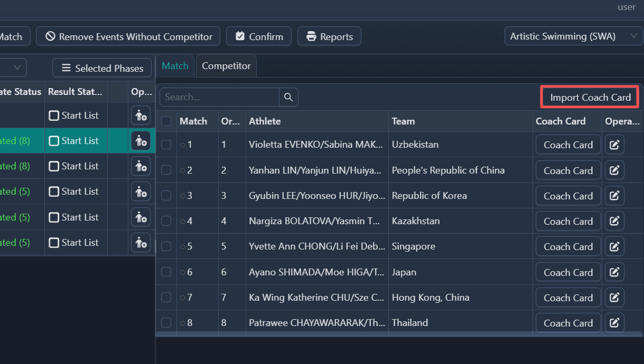Viewport: 644px width, 364px height.
Task: Click the Team column header
Action: coord(461,121)
